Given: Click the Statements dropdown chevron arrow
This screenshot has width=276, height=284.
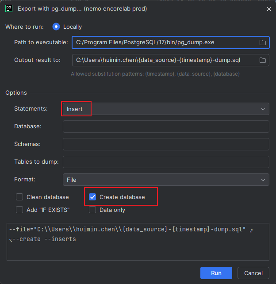Looking at the screenshot, I should [x=263, y=109].
